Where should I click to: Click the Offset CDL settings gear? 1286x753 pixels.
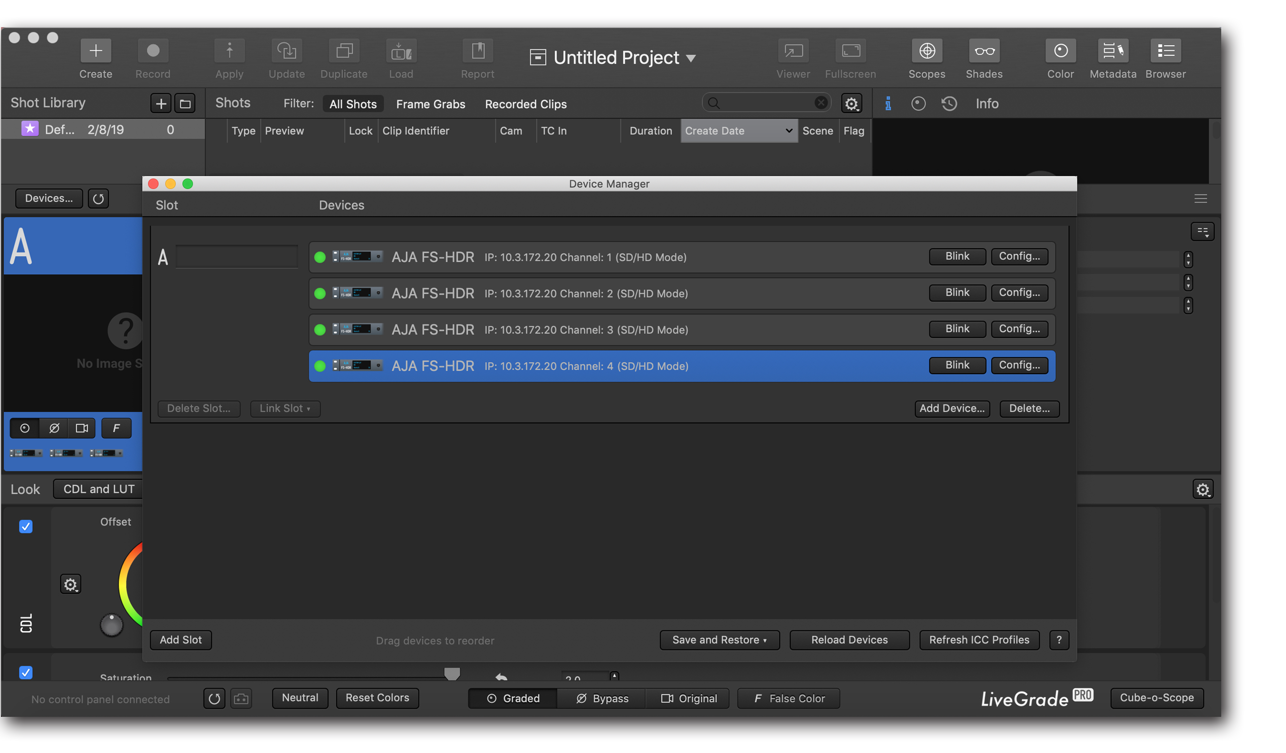click(70, 584)
